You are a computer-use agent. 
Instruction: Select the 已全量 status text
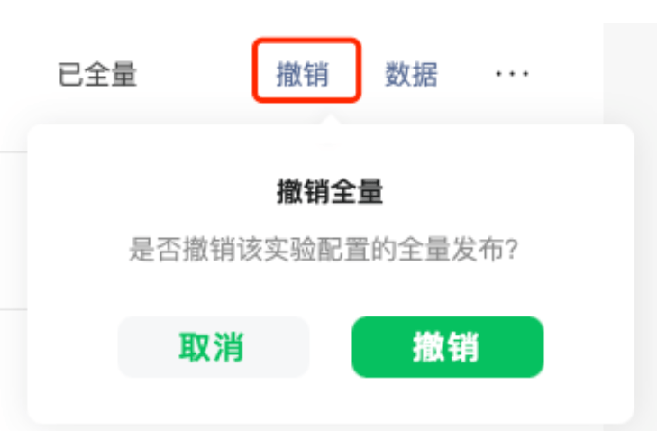pos(97,74)
